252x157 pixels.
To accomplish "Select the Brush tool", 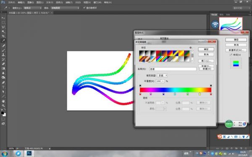I will [x=3, y=50].
